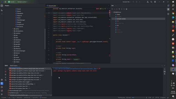The width and height of the screenshot is (176, 99).
Task: Select the Ant panel tab header
Action: (112, 5)
